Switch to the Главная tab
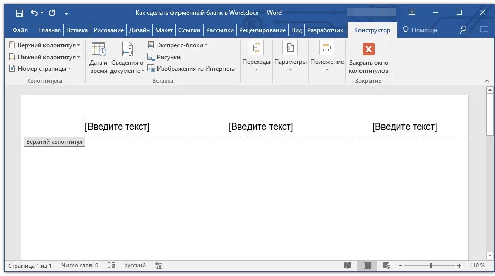This screenshot has height=276, width=495. tap(49, 30)
